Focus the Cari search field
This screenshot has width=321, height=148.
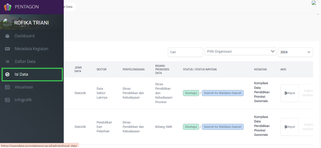(x=185, y=52)
